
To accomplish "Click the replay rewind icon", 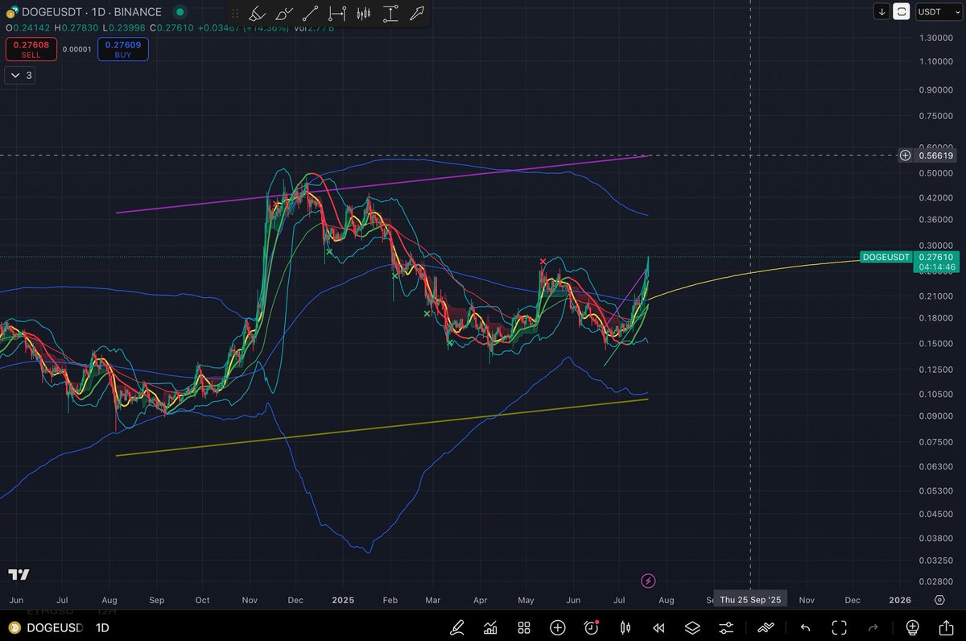I will [658, 627].
